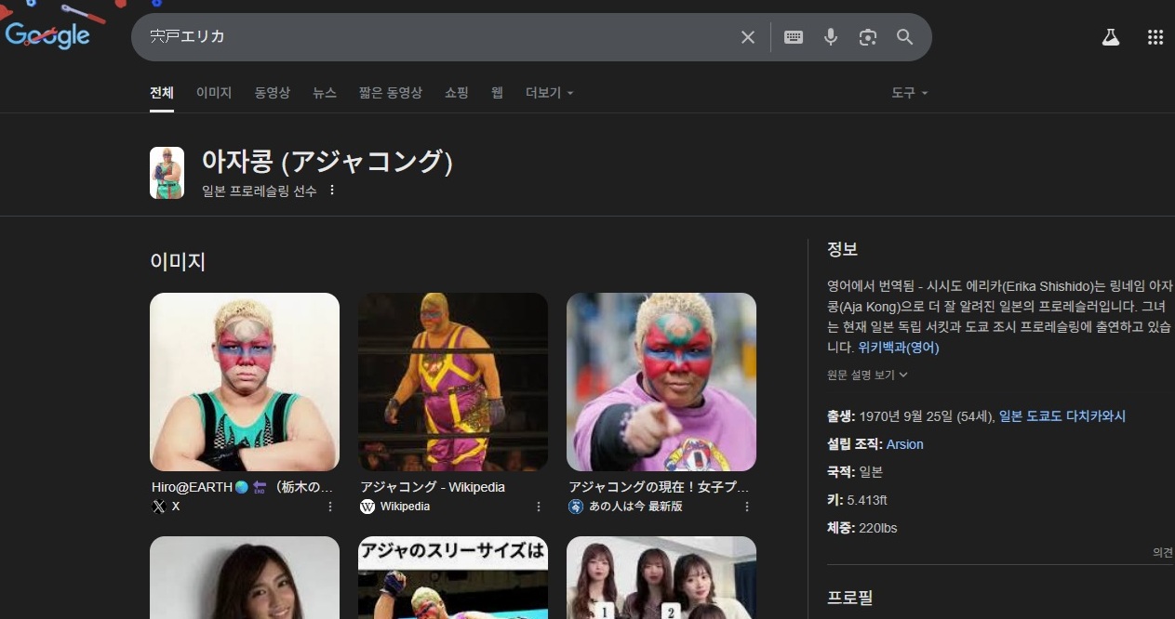The height and width of the screenshot is (619, 1175).
Task: Submit search with the magnifier icon
Action: coord(905,37)
